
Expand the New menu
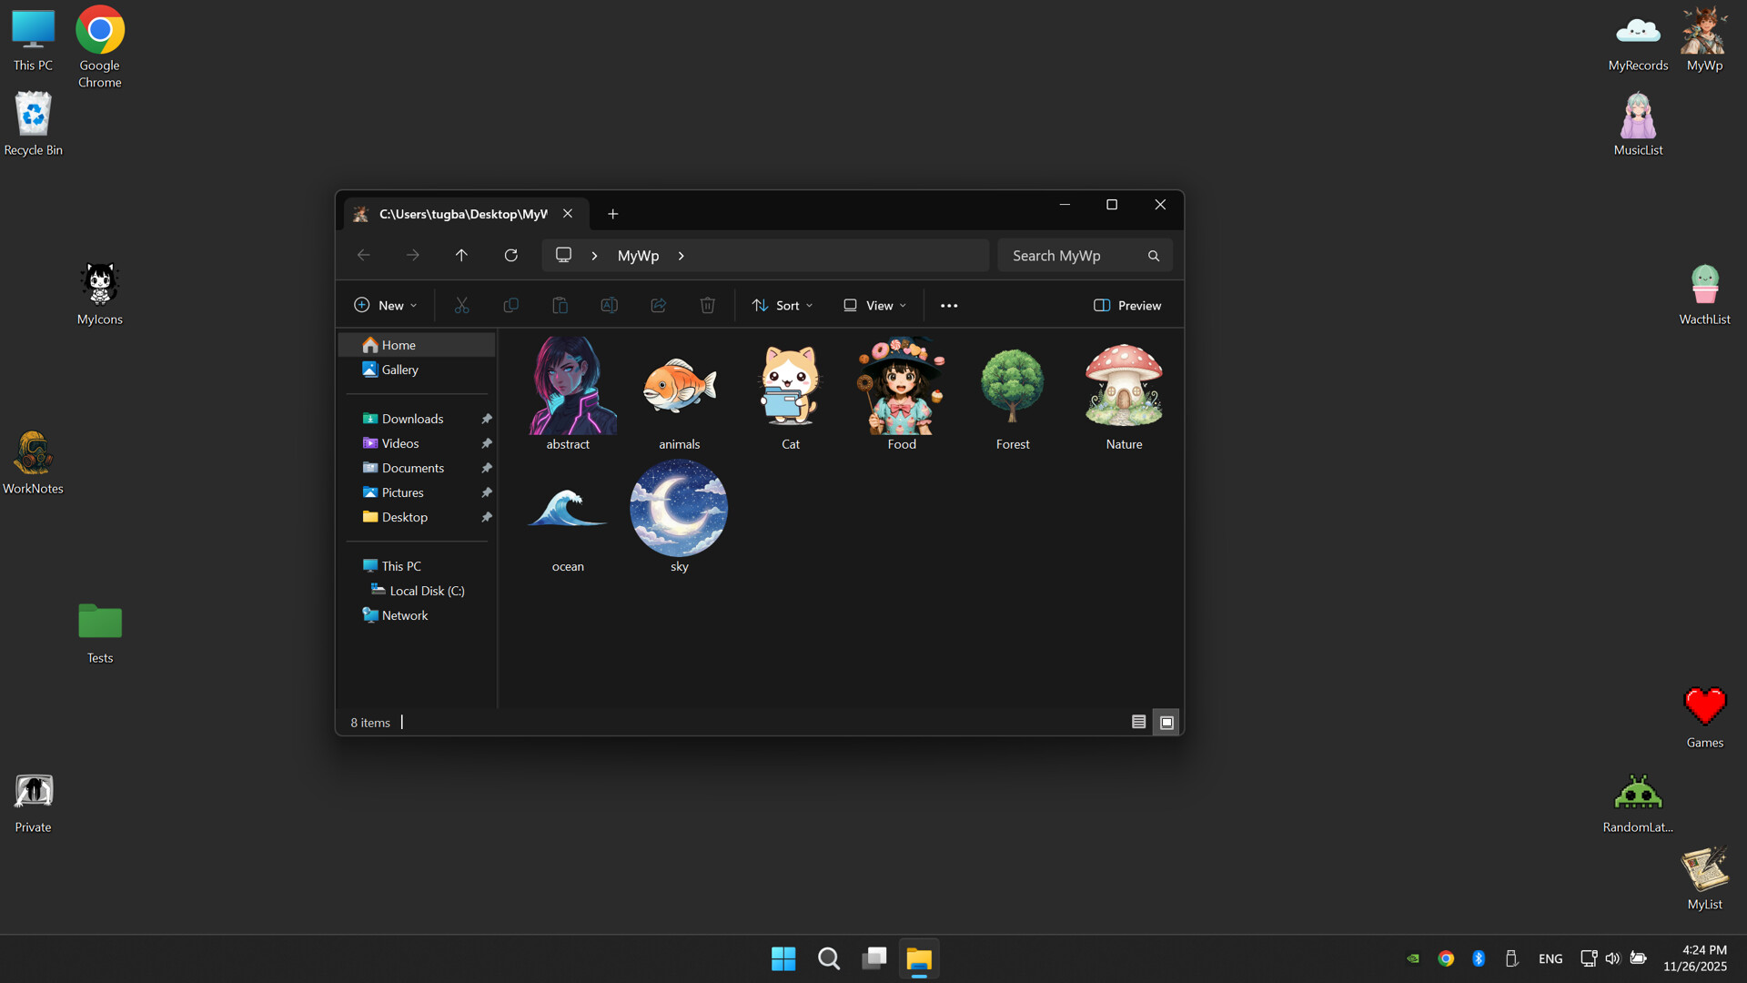click(x=385, y=305)
